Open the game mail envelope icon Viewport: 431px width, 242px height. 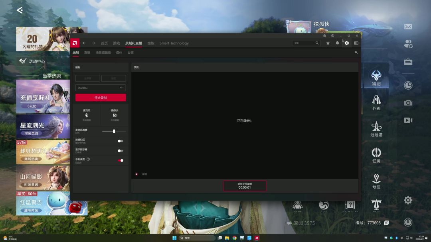tap(408, 27)
